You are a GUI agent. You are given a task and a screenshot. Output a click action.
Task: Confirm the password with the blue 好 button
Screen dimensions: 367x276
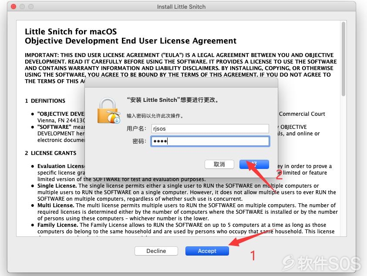coord(254,164)
